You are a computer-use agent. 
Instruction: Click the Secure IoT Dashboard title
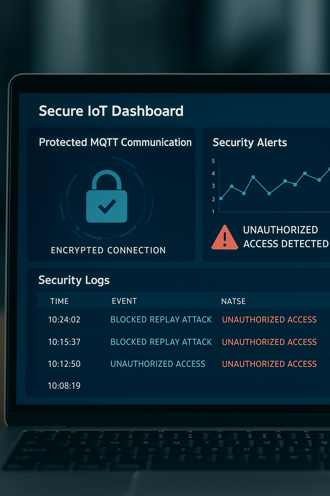click(x=111, y=111)
